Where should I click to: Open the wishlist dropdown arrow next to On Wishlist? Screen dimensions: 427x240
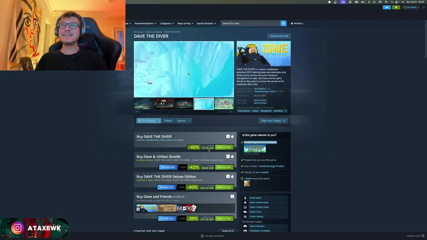pos(159,121)
